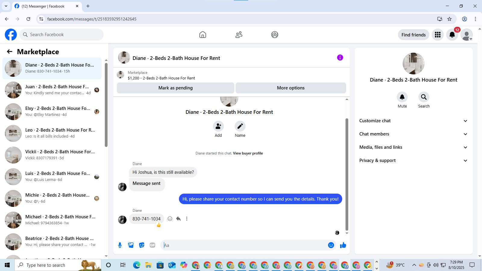Screen dimensions: 482x271
Task: Expand Media, files and links section
Action: pos(413,147)
